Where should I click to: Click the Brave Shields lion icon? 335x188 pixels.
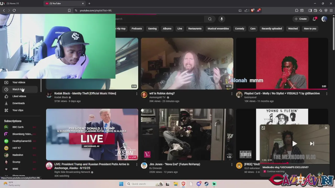[252, 10]
